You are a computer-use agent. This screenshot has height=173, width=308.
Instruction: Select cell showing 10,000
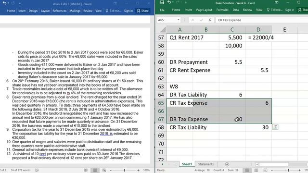click(x=232, y=46)
